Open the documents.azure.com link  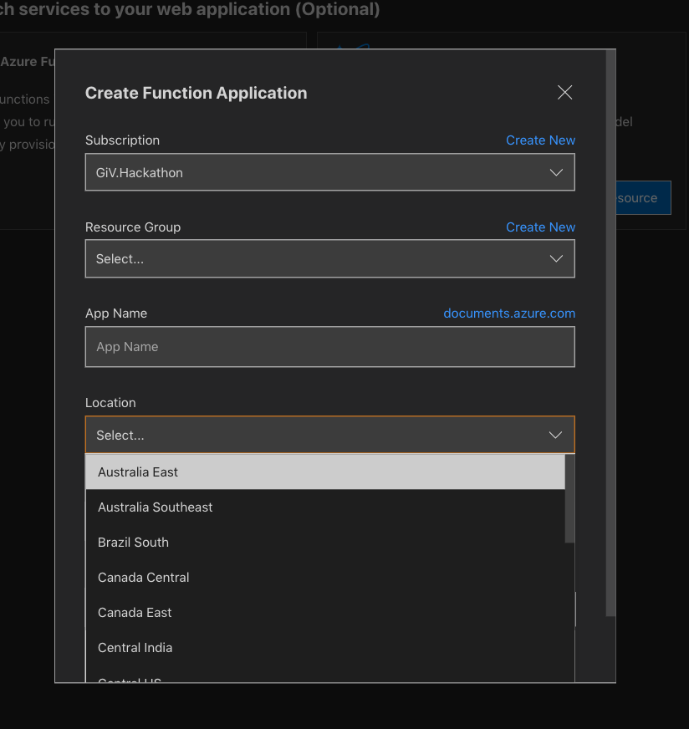tap(509, 313)
